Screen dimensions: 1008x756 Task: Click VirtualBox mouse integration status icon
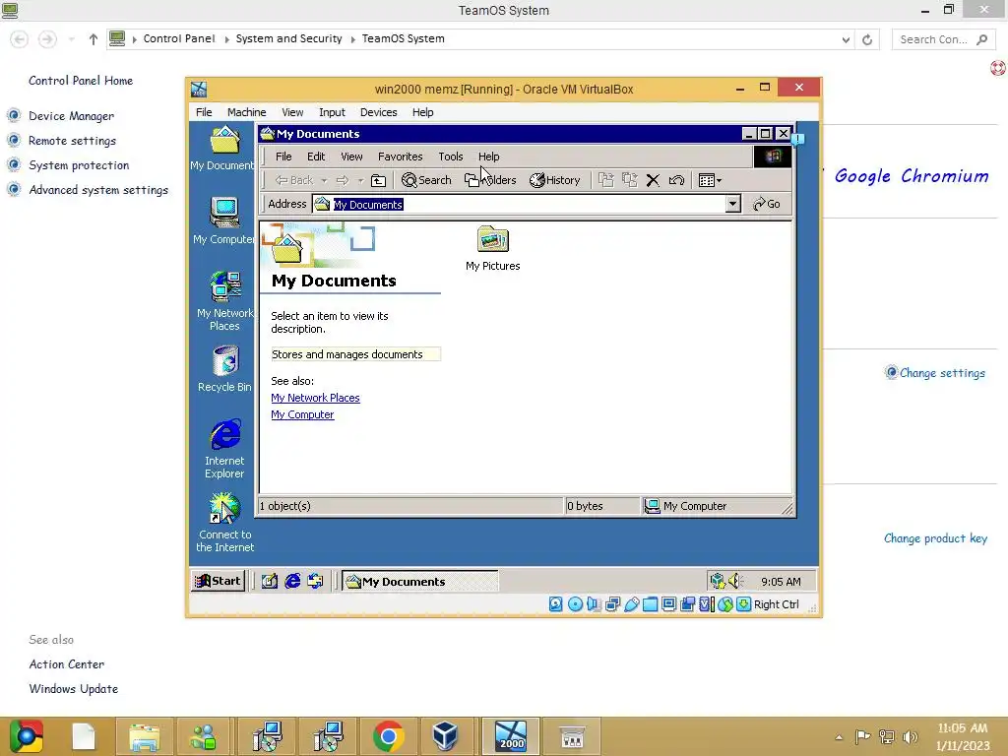(x=725, y=604)
